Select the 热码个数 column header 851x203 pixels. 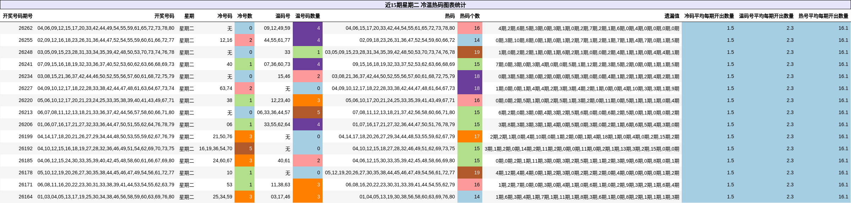470,16
